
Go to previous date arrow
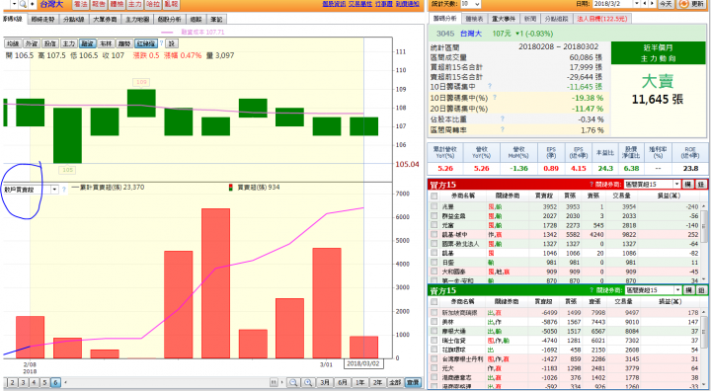pyautogui.click(x=645, y=4)
